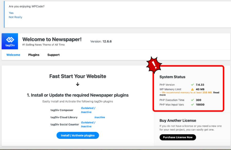Screen dimensions: 231x150
Task: Select the PHP Execution Time value 300
Action: coord(198,100)
